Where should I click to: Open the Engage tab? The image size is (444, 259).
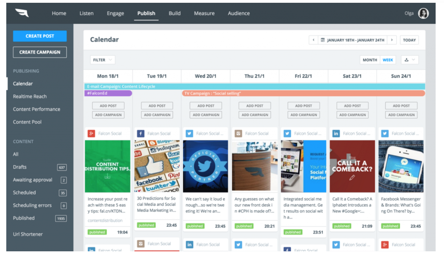[x=116, y=13]
